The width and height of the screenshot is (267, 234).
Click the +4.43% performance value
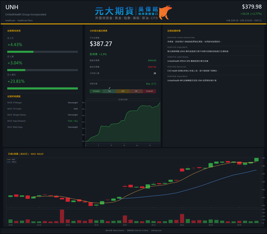(x=15, y=44)
